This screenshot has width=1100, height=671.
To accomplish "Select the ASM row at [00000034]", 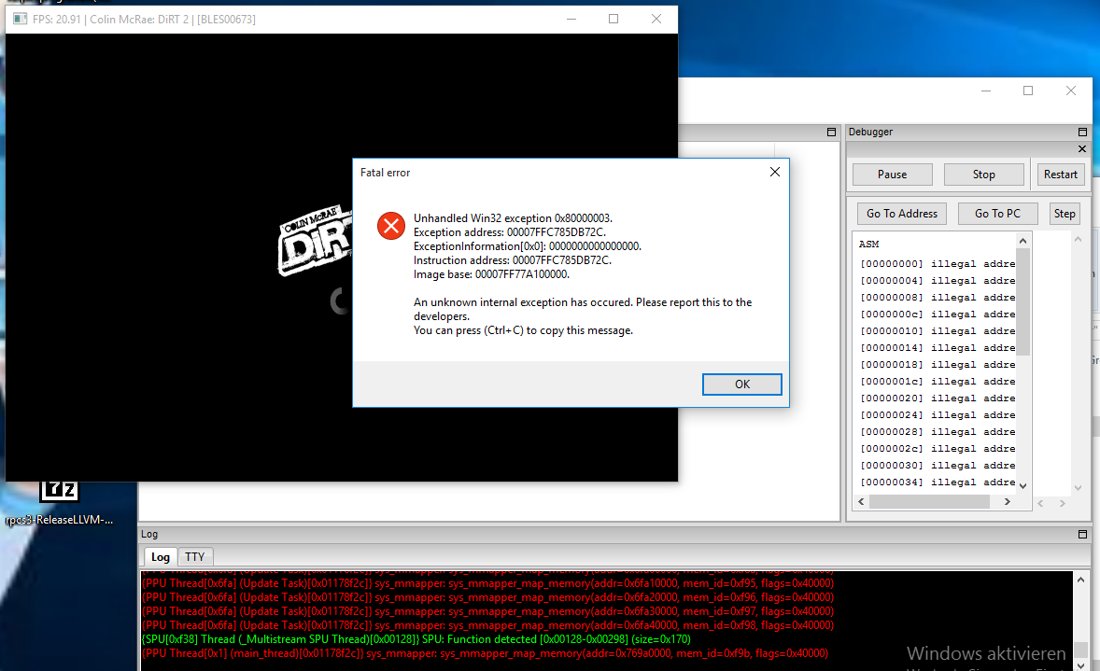I will coord(938,482).
